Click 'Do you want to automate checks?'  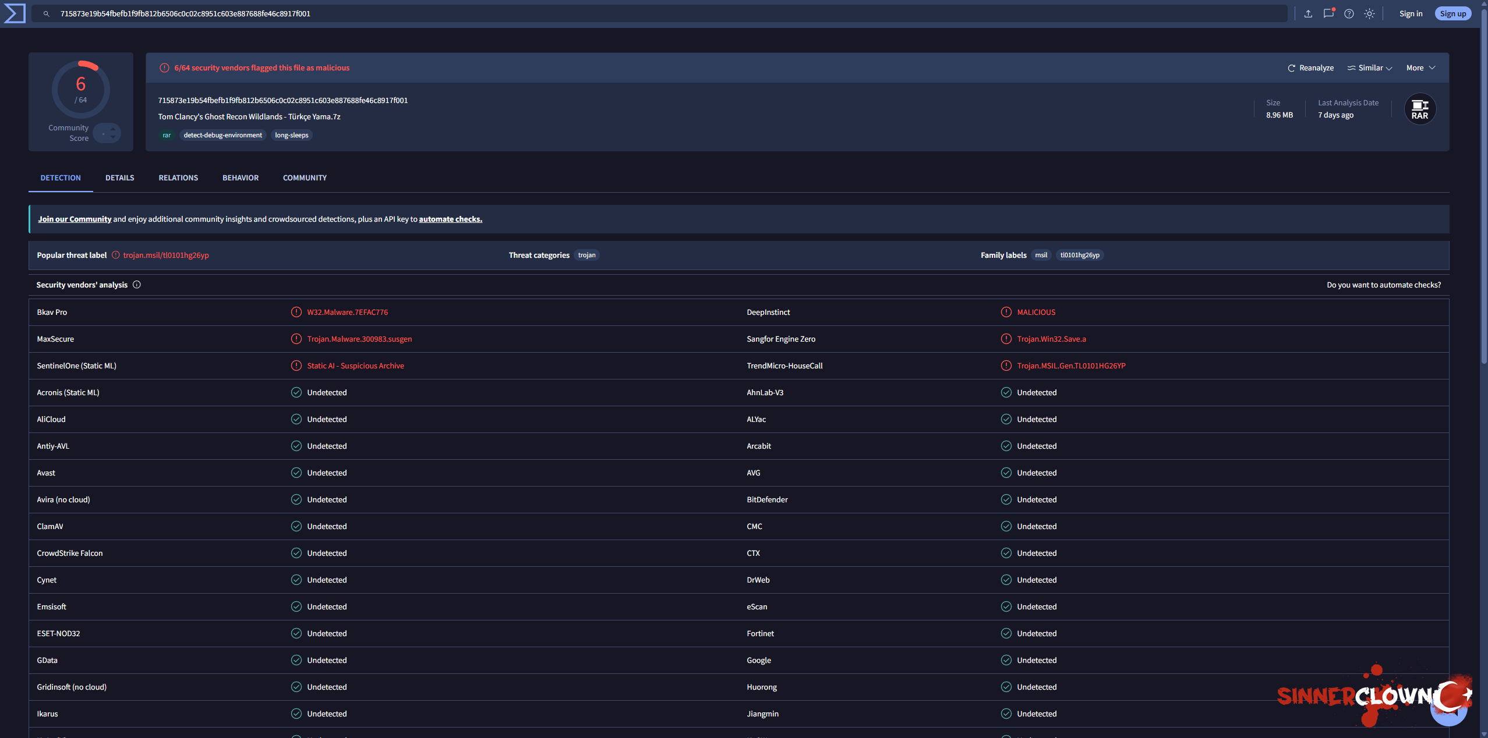(x=1384, y=285)
